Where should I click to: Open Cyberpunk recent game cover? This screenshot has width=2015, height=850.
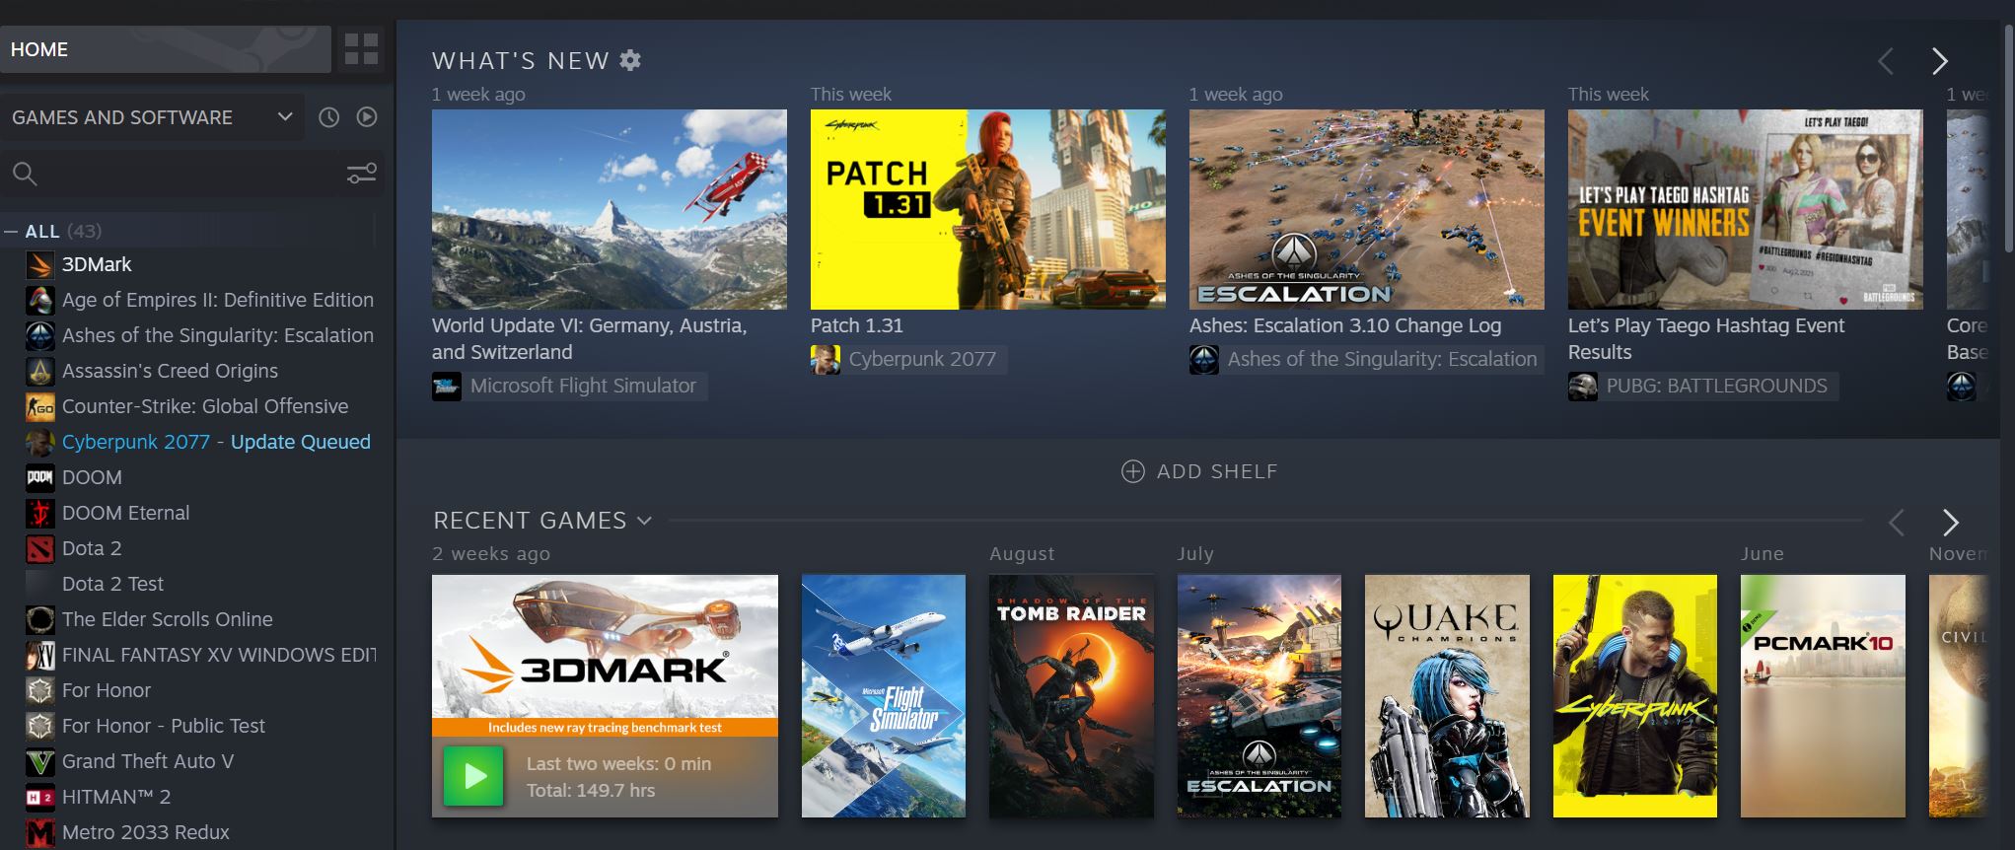coord(1635,696)
